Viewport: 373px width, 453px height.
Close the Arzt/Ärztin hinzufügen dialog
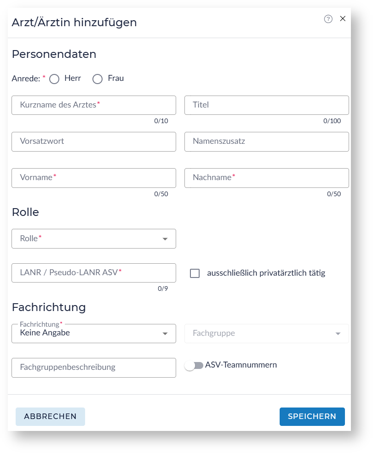click(x=342, y=19)
